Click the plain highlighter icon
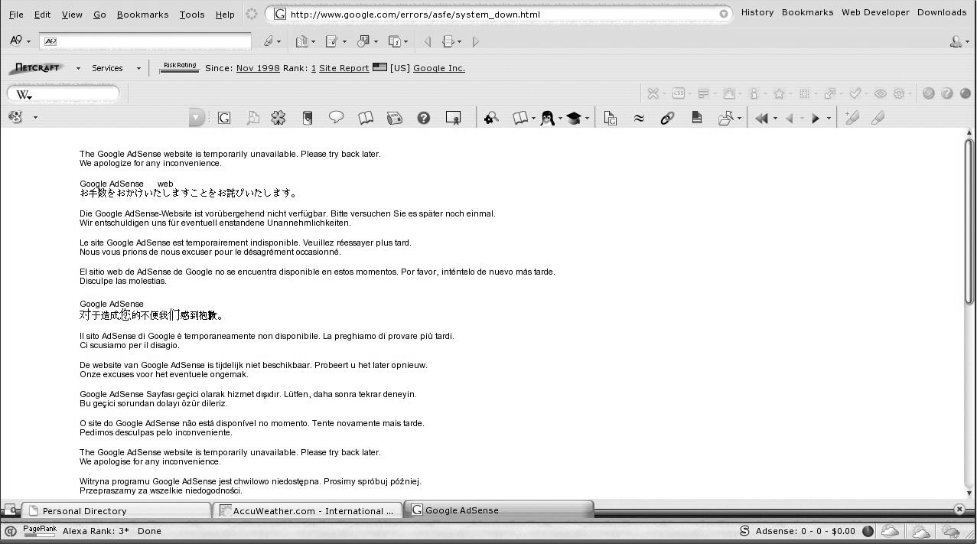The image size is (977, 544). [x=878, y=118]
